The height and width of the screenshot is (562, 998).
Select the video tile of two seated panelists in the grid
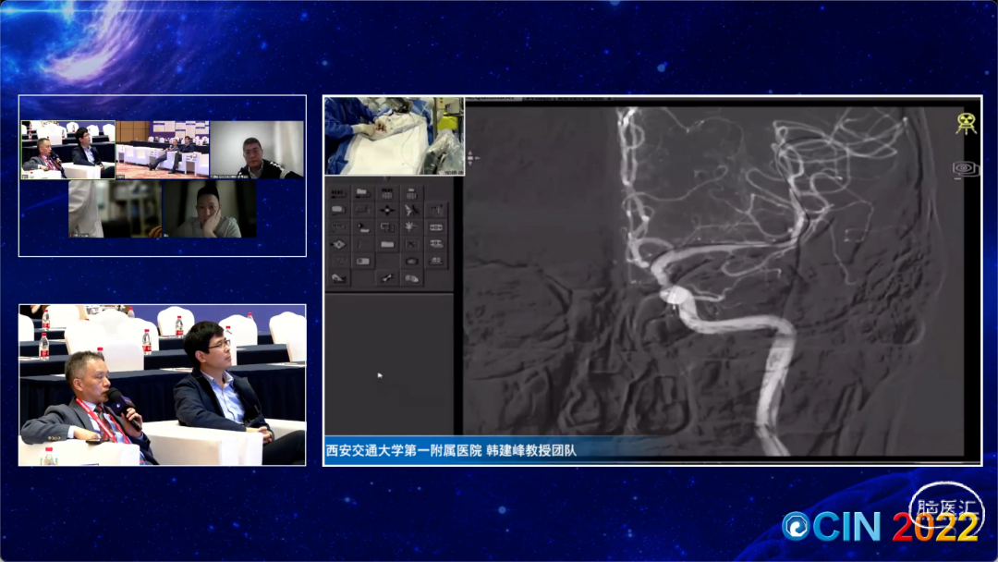(68, 150)
